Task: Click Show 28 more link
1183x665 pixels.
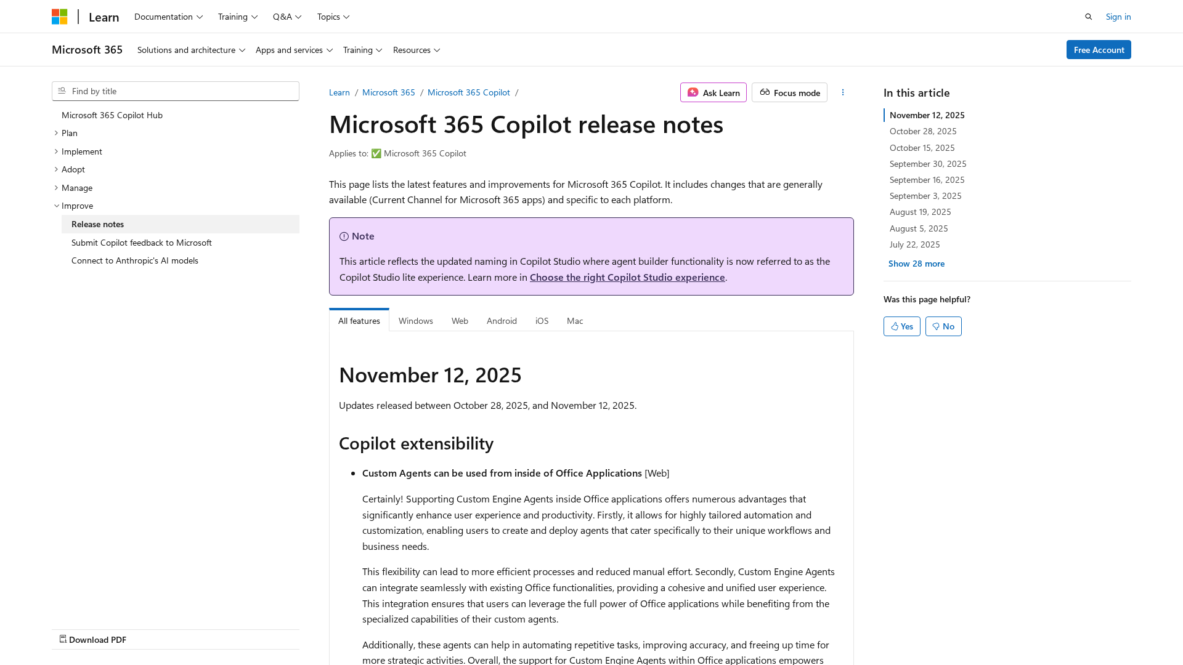Action: pos(916,264)
